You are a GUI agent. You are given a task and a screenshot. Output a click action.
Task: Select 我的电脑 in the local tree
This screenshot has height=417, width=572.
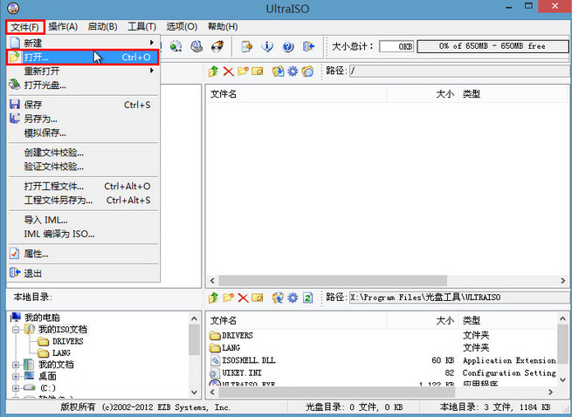coord(42,318)
